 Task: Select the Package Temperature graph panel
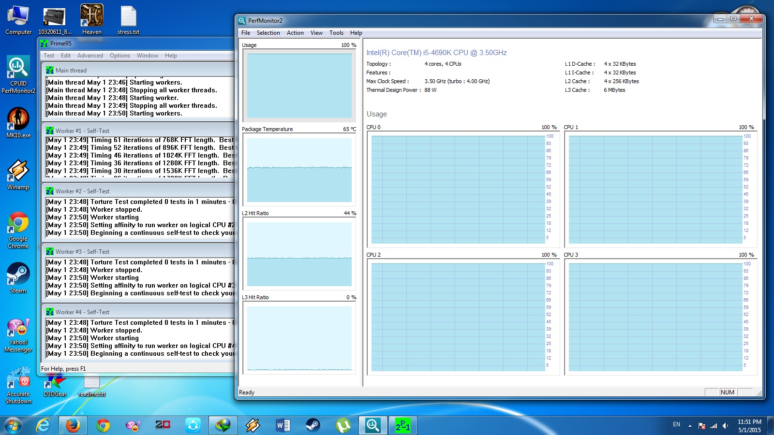click(x=299, y=170)
